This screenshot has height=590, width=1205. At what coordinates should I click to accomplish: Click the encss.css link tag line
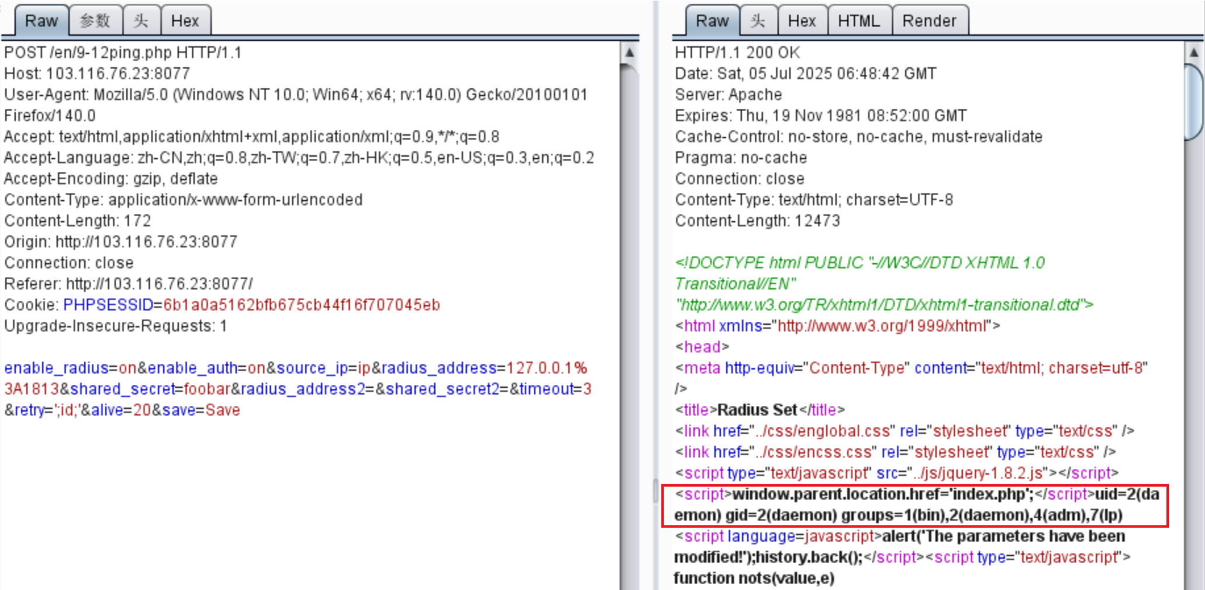896,452
